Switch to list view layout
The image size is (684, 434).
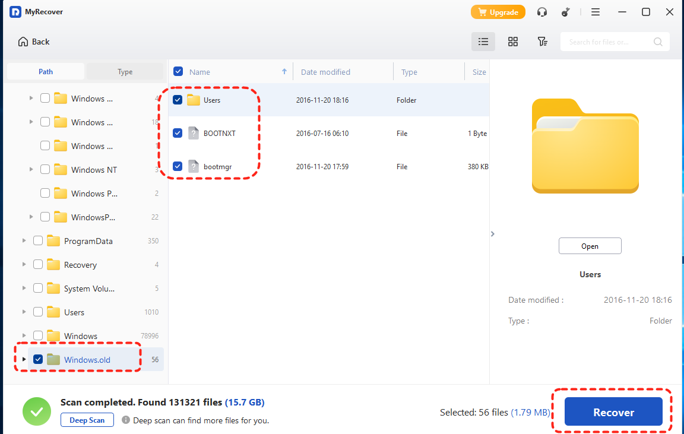483,42
